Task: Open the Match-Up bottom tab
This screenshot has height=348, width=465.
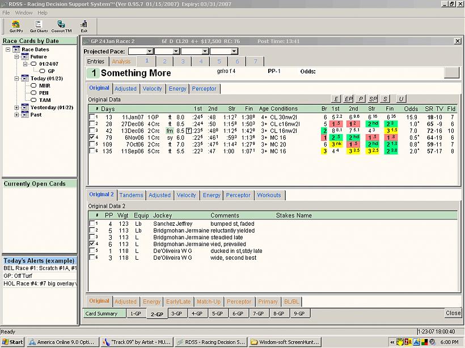Action: click(209, 302)
